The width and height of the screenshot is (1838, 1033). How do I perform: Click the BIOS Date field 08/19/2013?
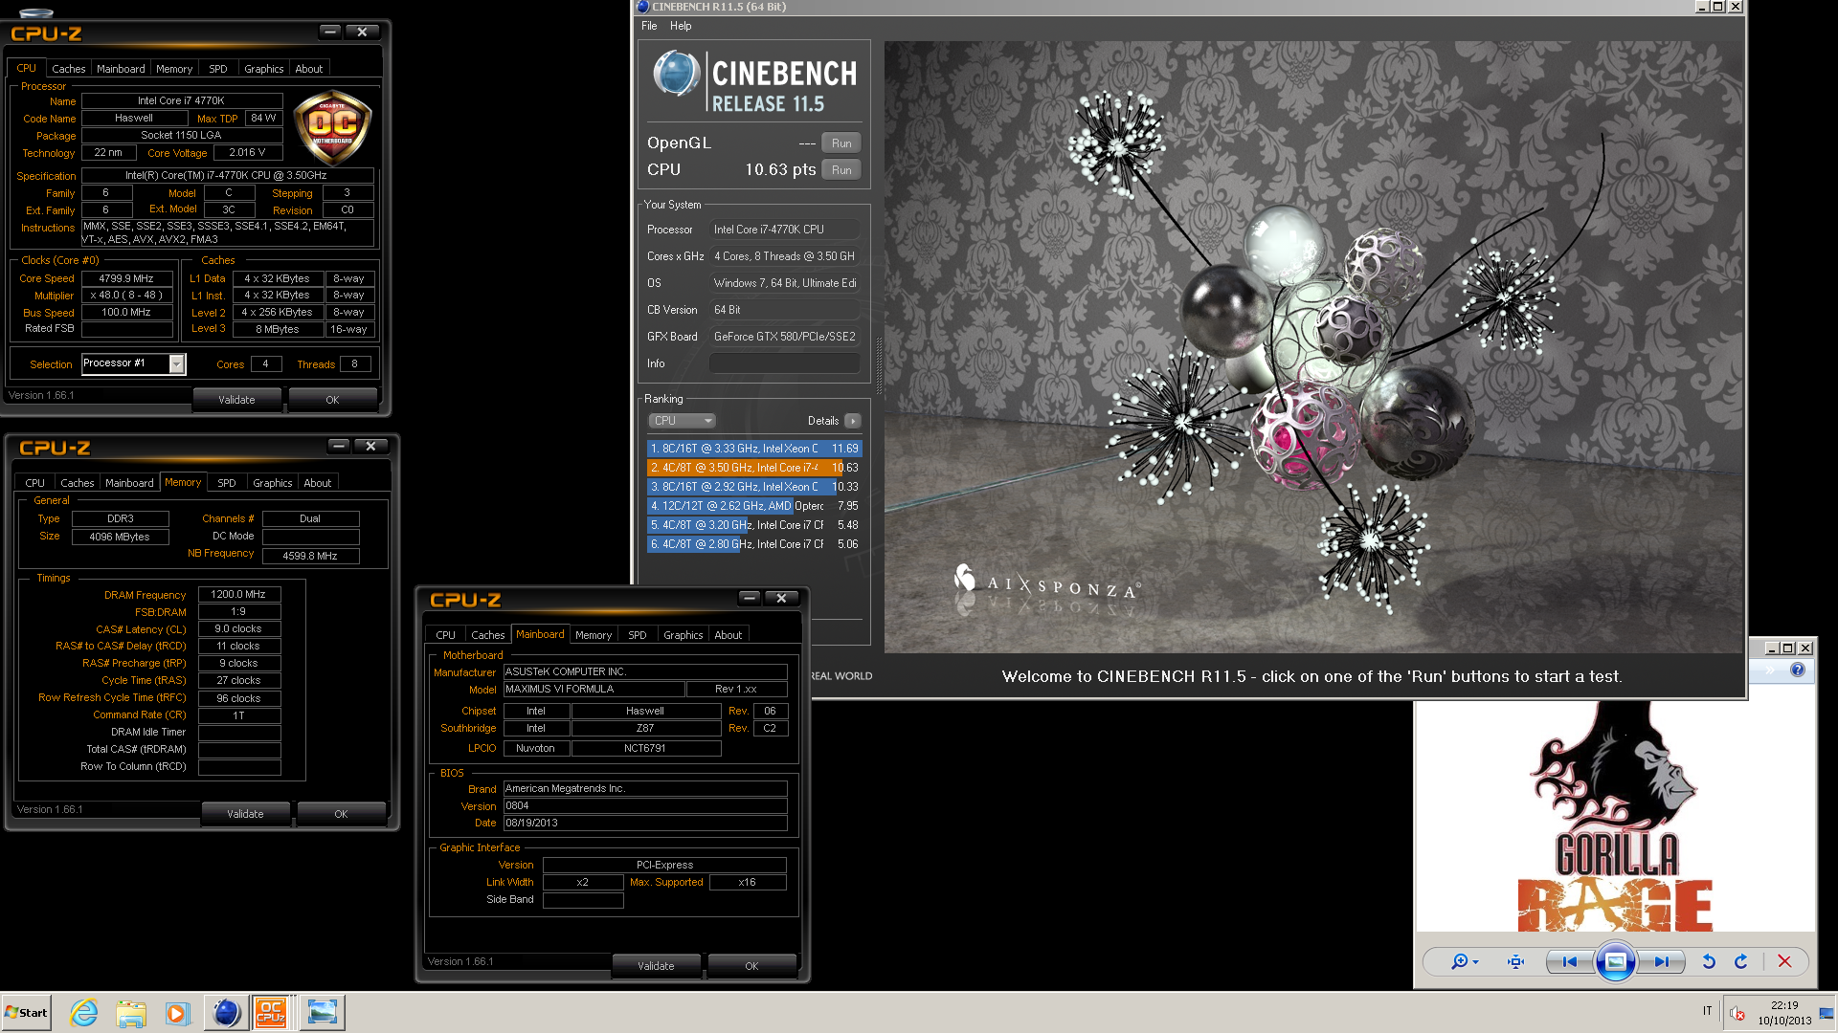[x=645, y=824]
